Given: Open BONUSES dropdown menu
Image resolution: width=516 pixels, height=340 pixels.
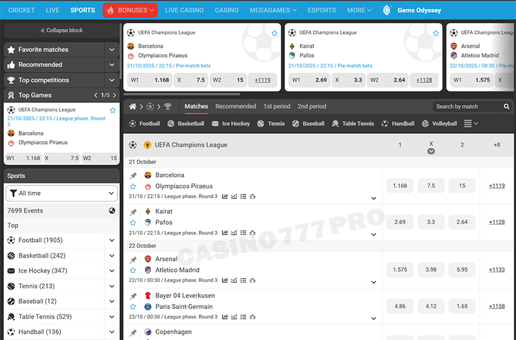Looking at the screenshot, I should (x=130, y=10).
